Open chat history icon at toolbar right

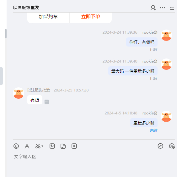[x=172, y=146]
